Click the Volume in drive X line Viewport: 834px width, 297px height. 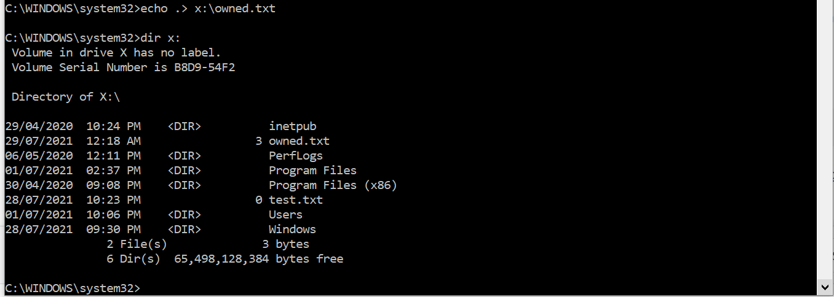point(116,53)
